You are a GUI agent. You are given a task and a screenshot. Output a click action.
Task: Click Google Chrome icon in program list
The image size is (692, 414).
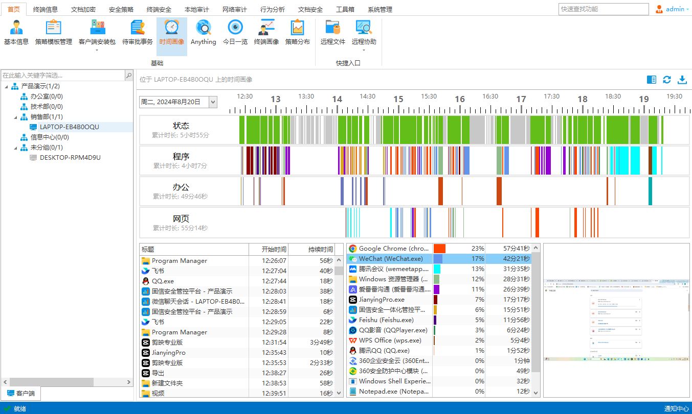(x=352, y=249)
